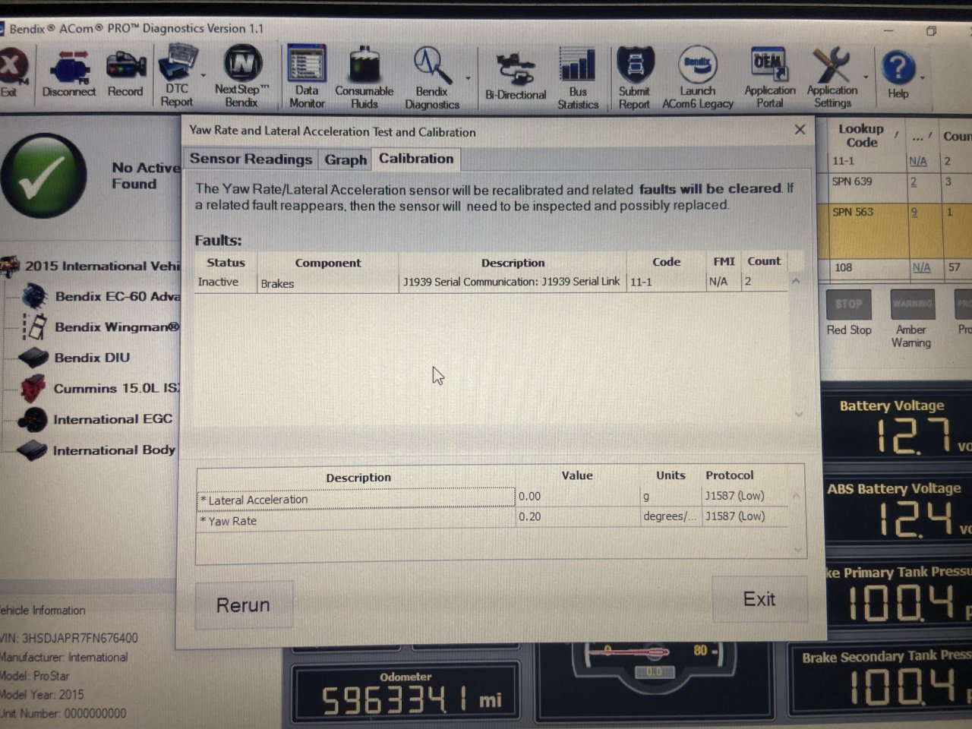The width and height of the screenshot is (972, 729).
Task: Switch to the Sensor Readings tab
Action: pos(251,159)
